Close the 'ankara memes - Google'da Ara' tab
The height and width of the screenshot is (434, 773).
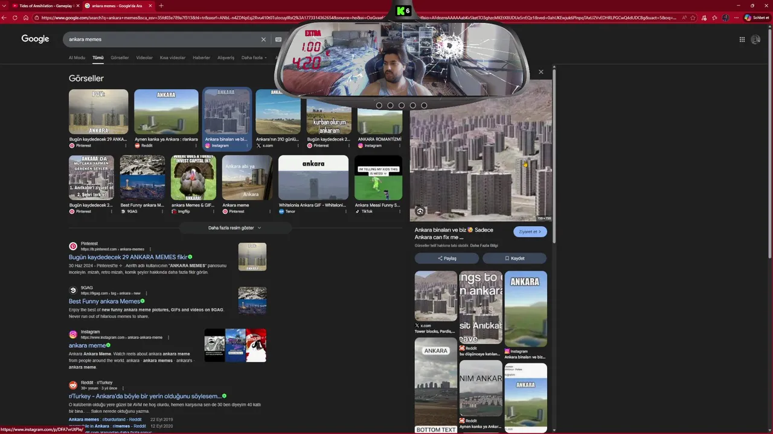click(150, 5)
